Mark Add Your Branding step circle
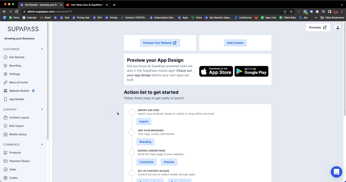The image size is (346, 182). pyautogui.click(x=131, y=132)
